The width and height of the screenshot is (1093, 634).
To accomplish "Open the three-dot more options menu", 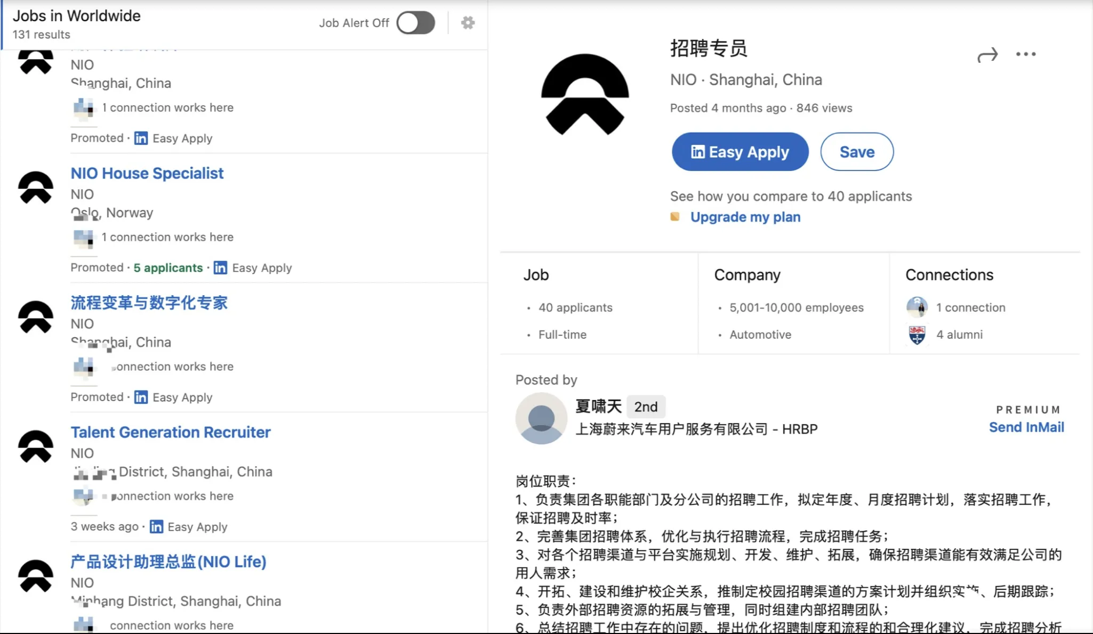I will pyautogui.click(x=1025, y=54).
